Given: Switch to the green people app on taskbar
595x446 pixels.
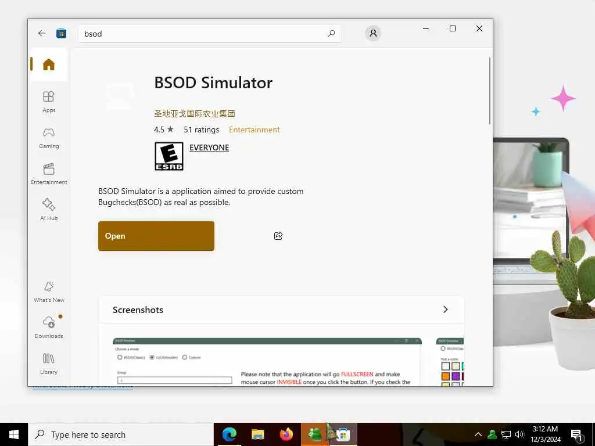Looking at the screenshot, I should 314,434.
